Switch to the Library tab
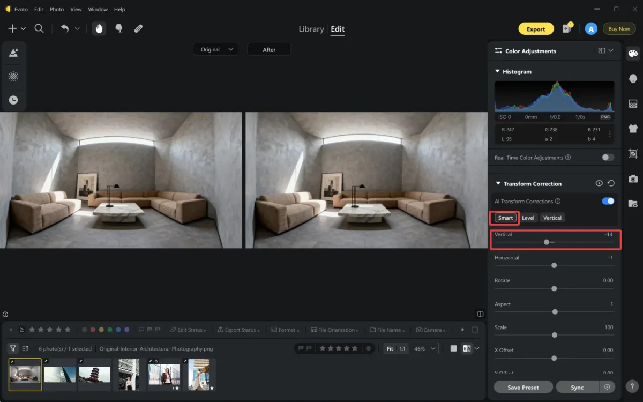The image size is (643, 402). 311,29
